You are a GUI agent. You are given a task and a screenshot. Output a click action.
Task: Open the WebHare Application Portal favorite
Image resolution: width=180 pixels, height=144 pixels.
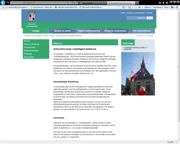[x=66, y=7]
